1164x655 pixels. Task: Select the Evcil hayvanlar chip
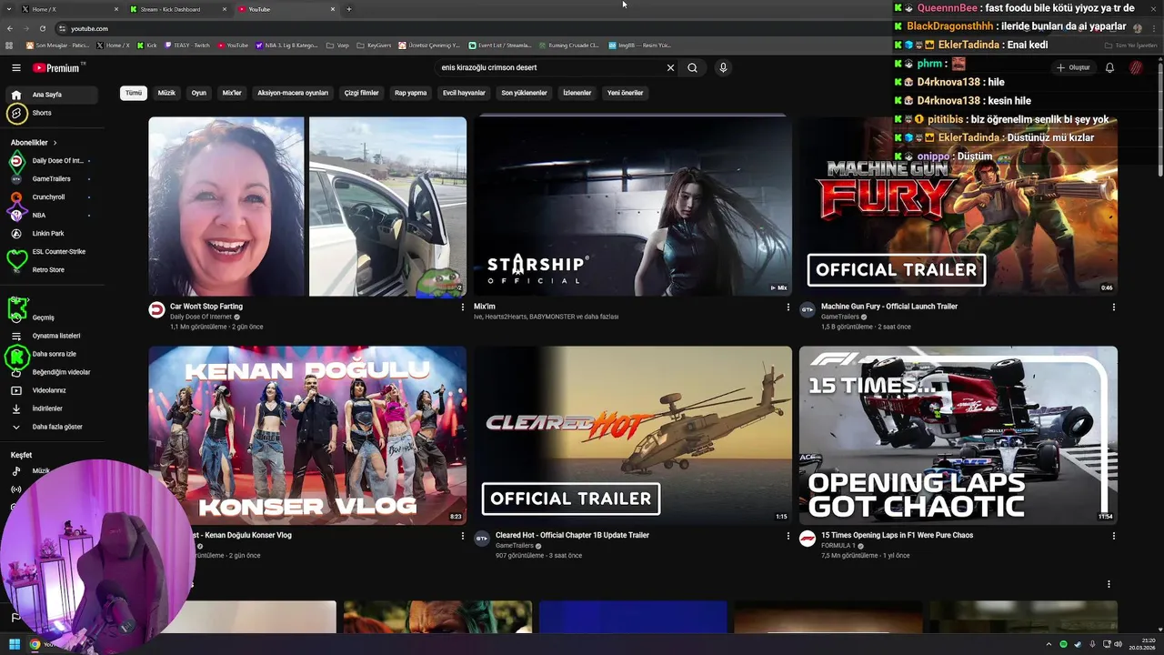(x=464, y=93)
